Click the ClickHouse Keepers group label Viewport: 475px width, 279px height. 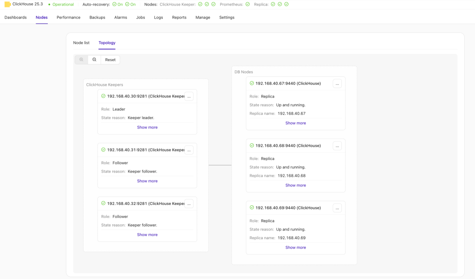point(104,85)
